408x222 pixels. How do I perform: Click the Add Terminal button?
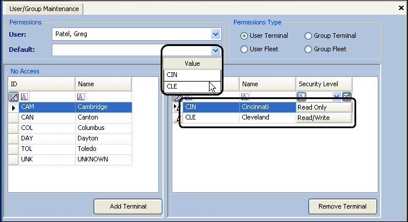(x=128, y=206)
